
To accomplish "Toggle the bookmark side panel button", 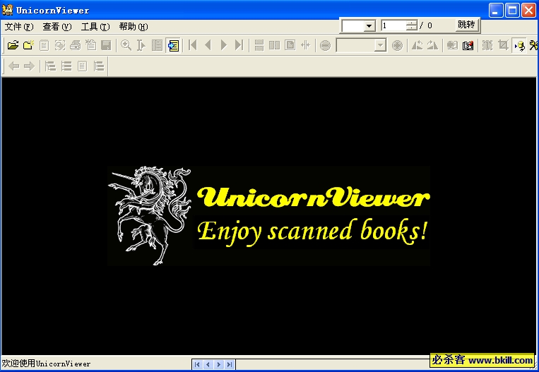I will 173,45.
